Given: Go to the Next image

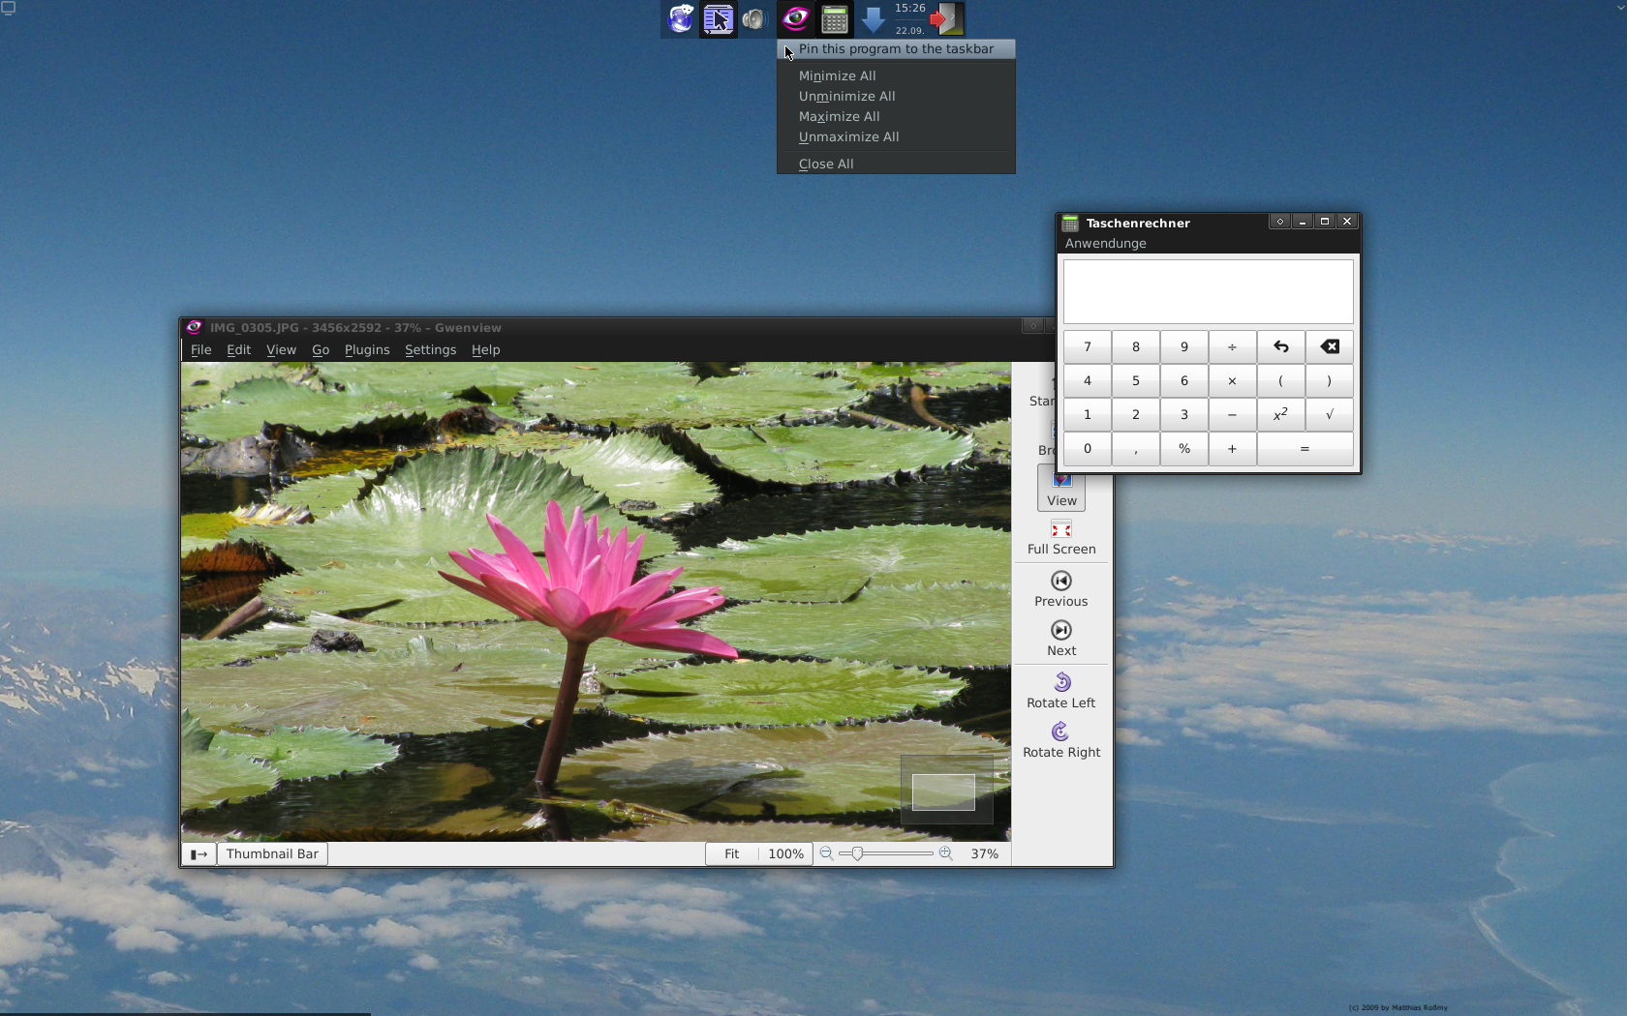Looking at the screenshot, I should click(1060, 639).
